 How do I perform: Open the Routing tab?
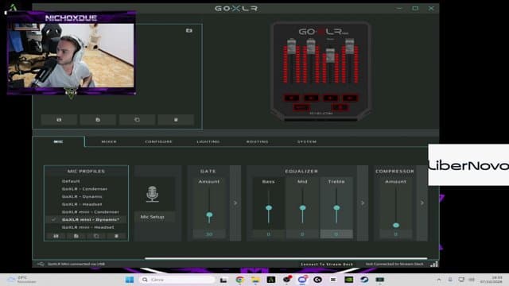[x=258, y=141]
